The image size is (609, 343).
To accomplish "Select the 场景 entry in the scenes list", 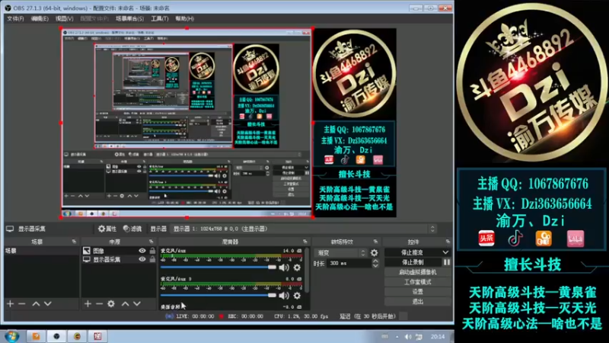I will [x=42, y=251].
